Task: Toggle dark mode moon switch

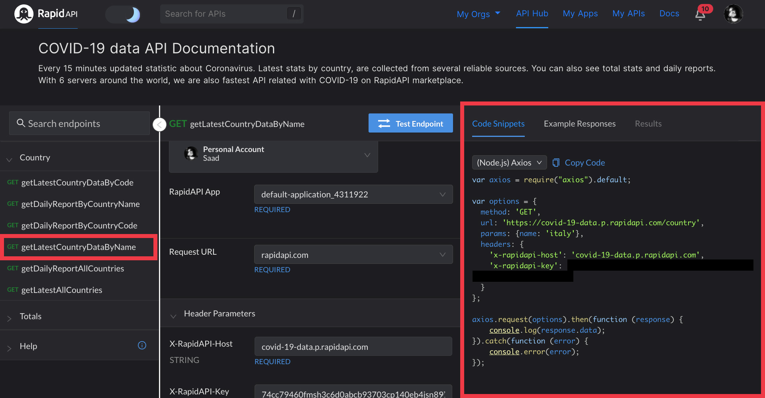Action: click(x=123, y=14)
